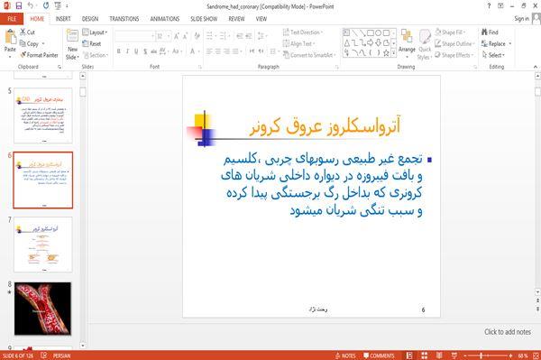
Task: Expand the Section dropdown
Action: tap(95, 55)
